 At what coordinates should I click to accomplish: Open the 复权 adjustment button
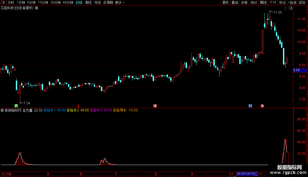(x=225, y=2)
